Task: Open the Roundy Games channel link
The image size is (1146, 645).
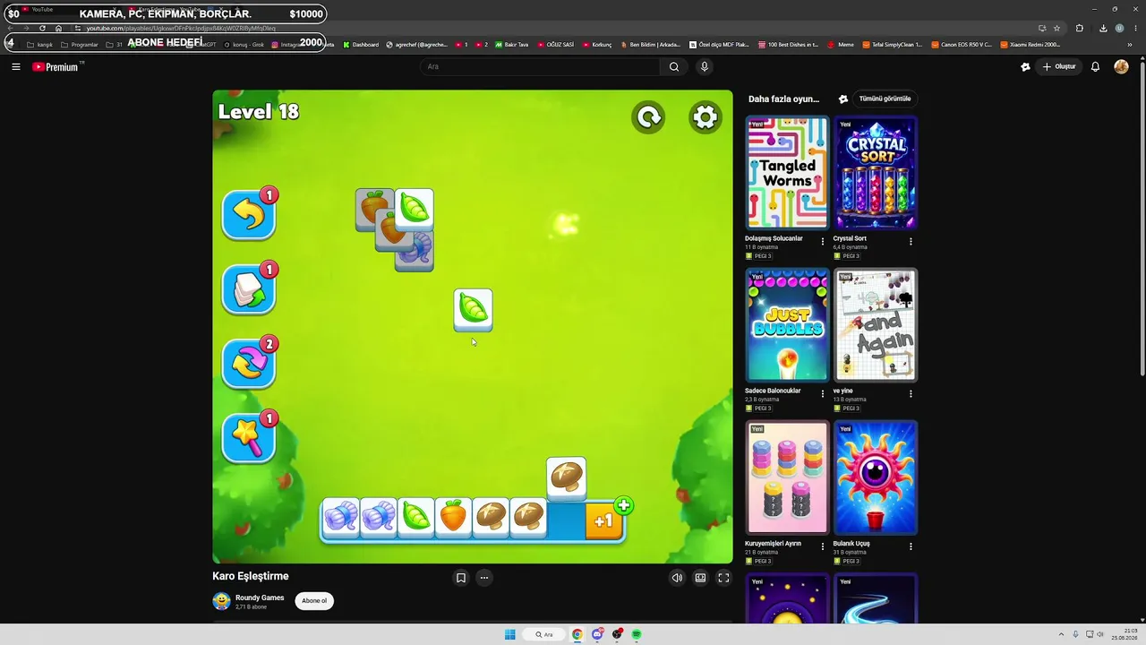Action: [260, 598]
